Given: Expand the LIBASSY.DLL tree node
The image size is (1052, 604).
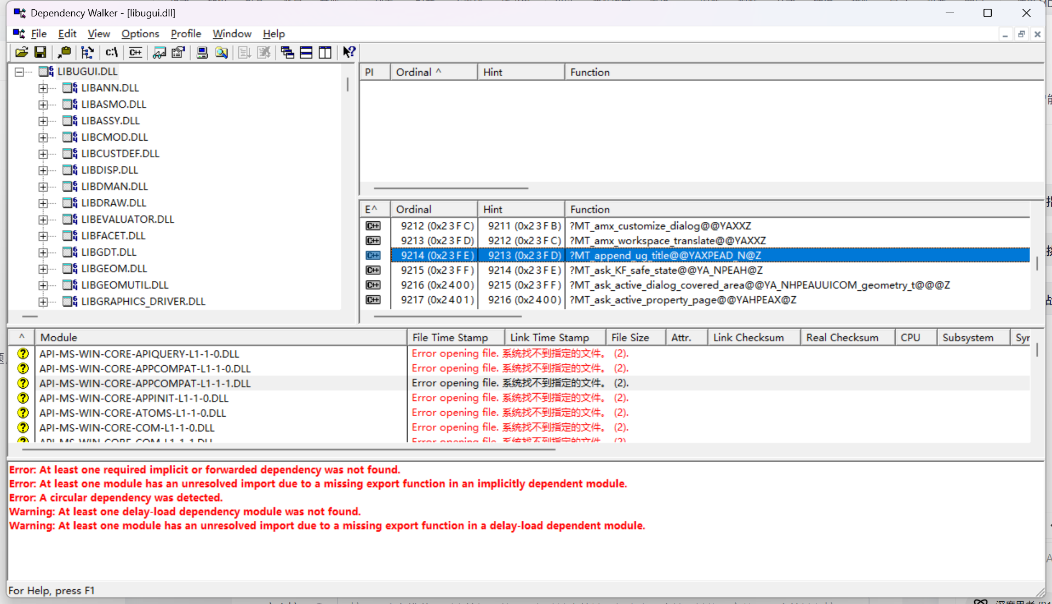Looking at the screenshot, I should tap(43, 121).
